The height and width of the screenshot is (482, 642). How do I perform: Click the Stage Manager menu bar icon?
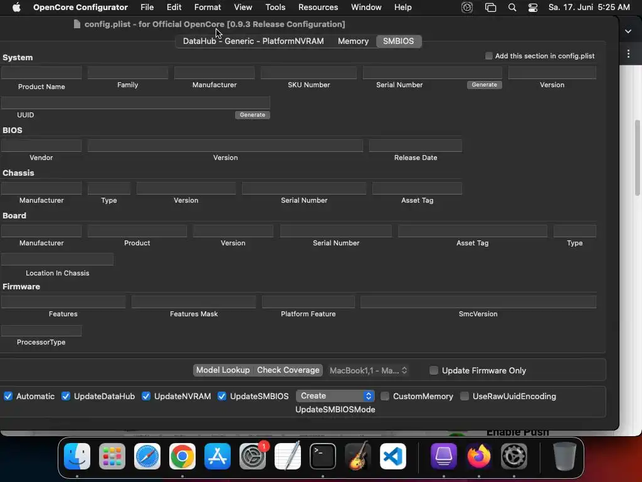(490, 8)
